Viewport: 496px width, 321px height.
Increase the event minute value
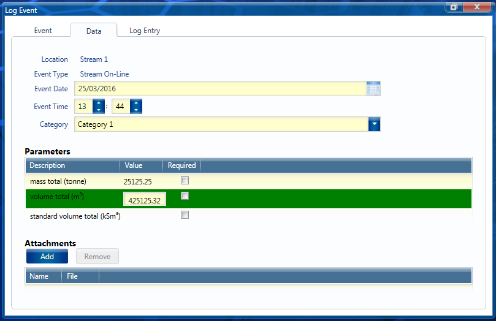pos(136,103)
